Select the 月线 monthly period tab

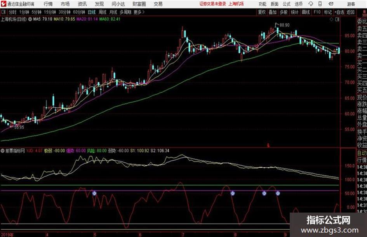[113, 12]
